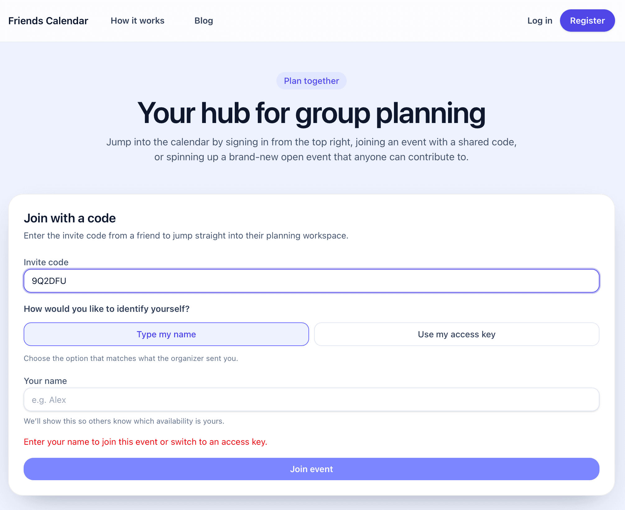Click the Your hub for group planning heading
The height and width of the screenshot is (510, 625).
[311, 113]
